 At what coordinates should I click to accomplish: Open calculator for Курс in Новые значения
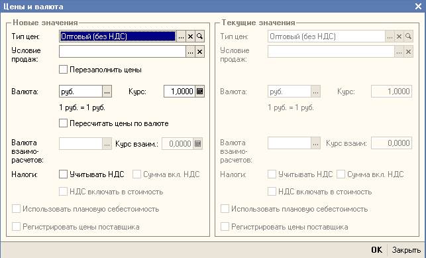[x=199, y=92]
